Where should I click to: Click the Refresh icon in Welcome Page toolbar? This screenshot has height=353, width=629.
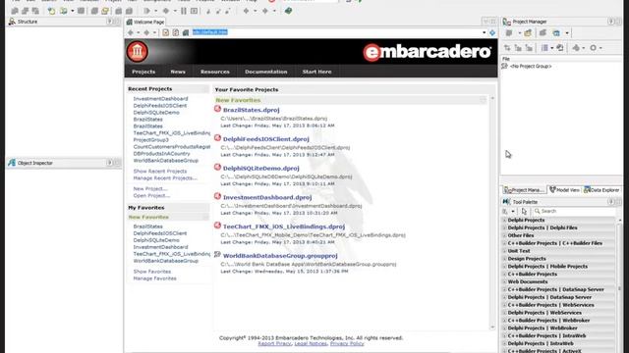pyautogui.click(x=176, y=32)
